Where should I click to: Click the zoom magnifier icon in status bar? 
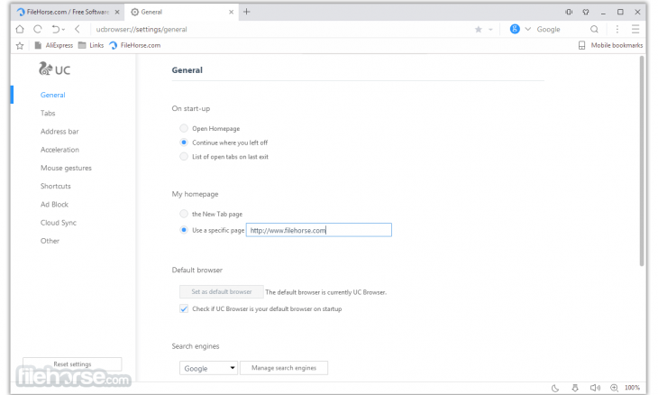point(615,388)
